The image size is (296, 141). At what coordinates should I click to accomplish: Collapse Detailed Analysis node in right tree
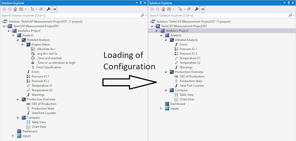click(165, 40)
